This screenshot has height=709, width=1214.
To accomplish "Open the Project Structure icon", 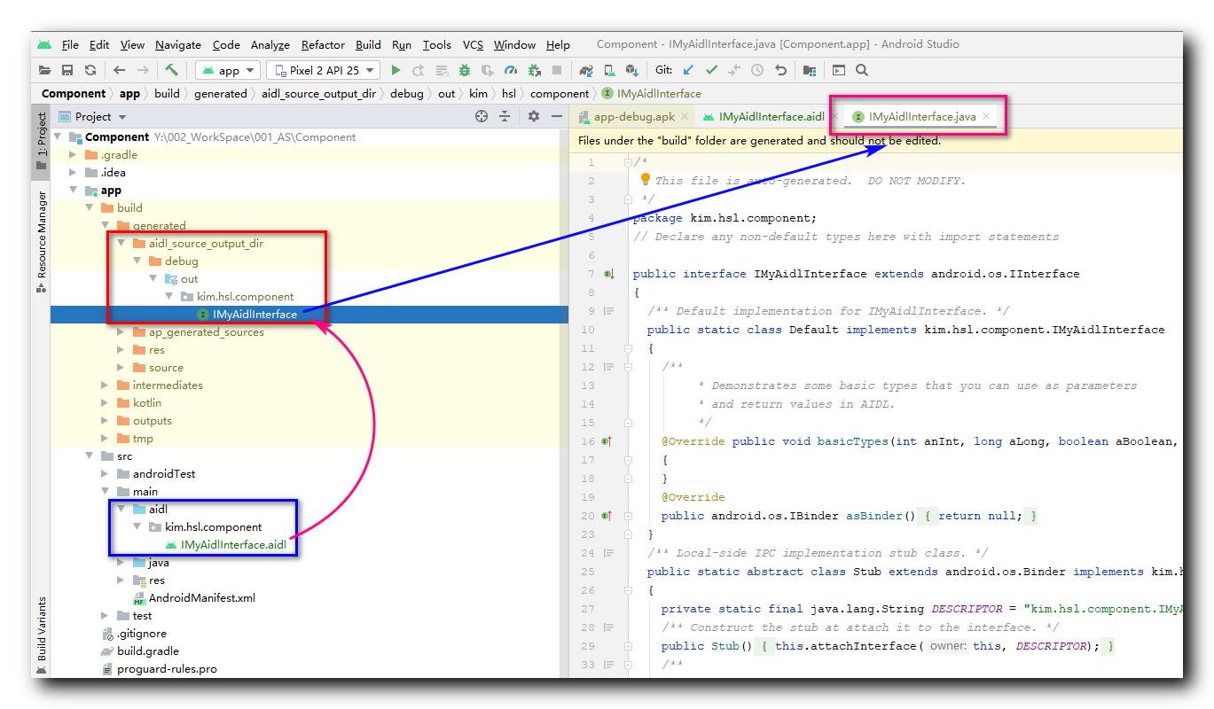I will point(810,70).
